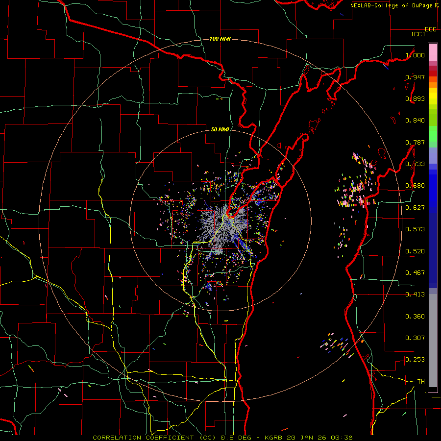441x441 pixels.
Task: Select the 0.733 legend value
Action: (x=415, y=164)
